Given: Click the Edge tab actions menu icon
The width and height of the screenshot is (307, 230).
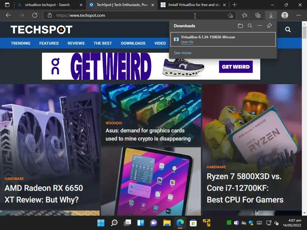Looking at the screenshot, I should point(7,5).
